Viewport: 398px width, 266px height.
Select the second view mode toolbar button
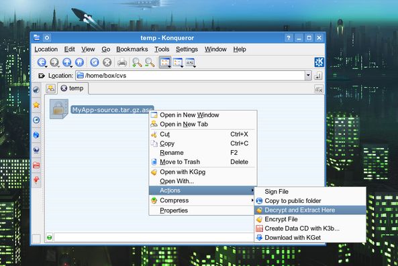coord(178,62)
